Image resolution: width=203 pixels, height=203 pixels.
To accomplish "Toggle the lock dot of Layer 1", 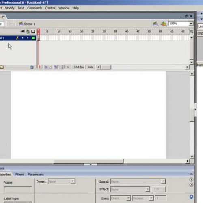I will (28, 38).
